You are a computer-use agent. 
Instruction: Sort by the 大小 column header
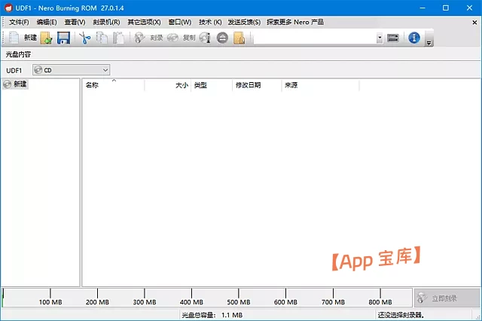click(x=167, y=85)
